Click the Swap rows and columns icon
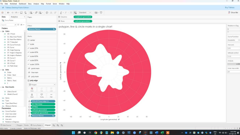Image resolution: width=240 pixels, height=135 pixels. 47,13
